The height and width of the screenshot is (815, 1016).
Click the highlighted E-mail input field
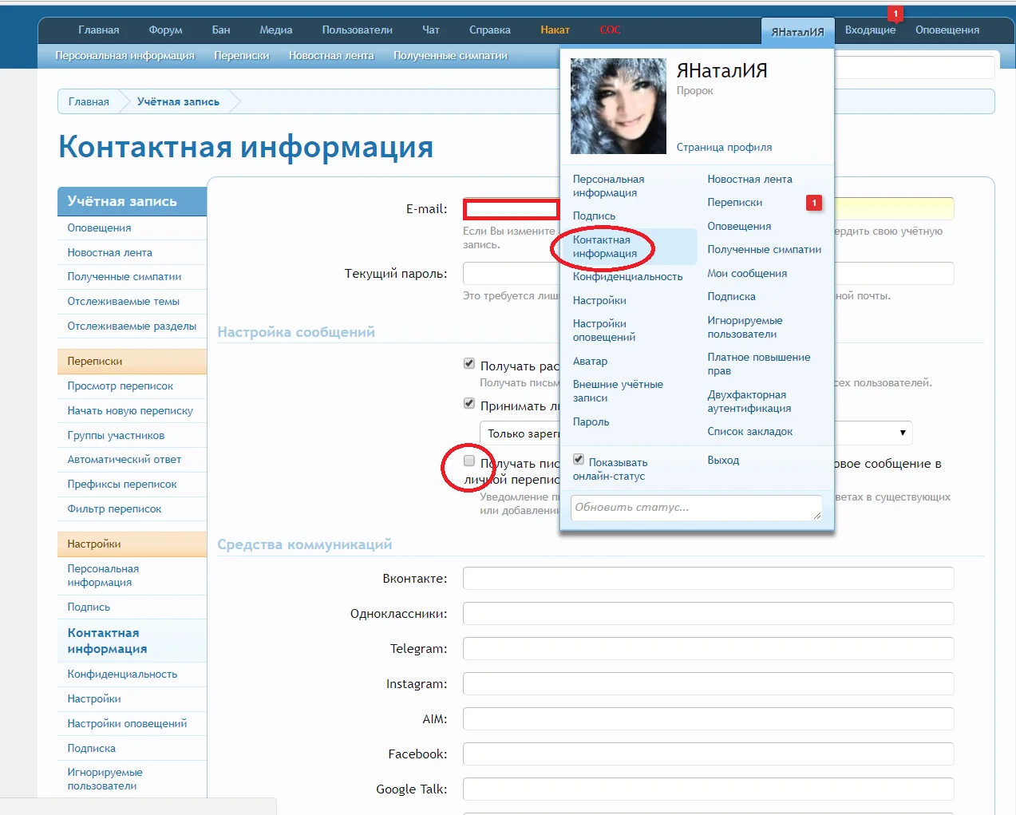tap(510, 209)
